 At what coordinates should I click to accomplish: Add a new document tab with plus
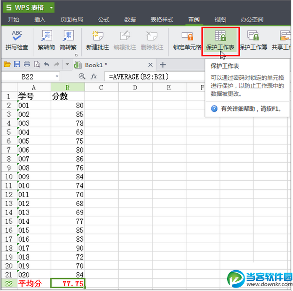click(x=163, y=65)
